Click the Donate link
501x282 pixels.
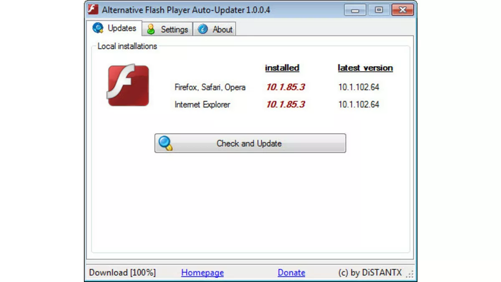click(291, 272)
